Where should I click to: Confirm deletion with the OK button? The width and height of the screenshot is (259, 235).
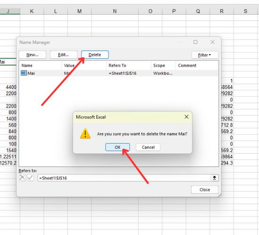click(x=117, y=147)
